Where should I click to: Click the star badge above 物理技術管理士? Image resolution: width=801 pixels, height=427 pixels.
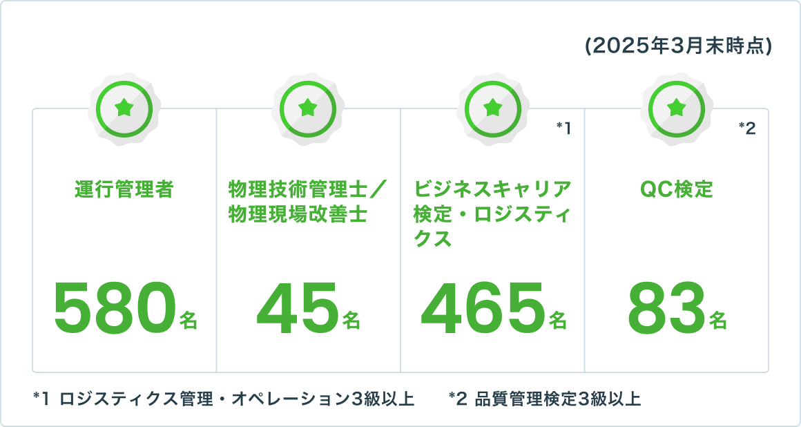(308, 108)
